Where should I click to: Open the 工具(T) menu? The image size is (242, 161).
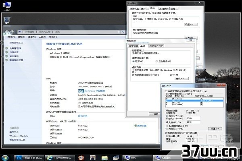coord(42,37)
